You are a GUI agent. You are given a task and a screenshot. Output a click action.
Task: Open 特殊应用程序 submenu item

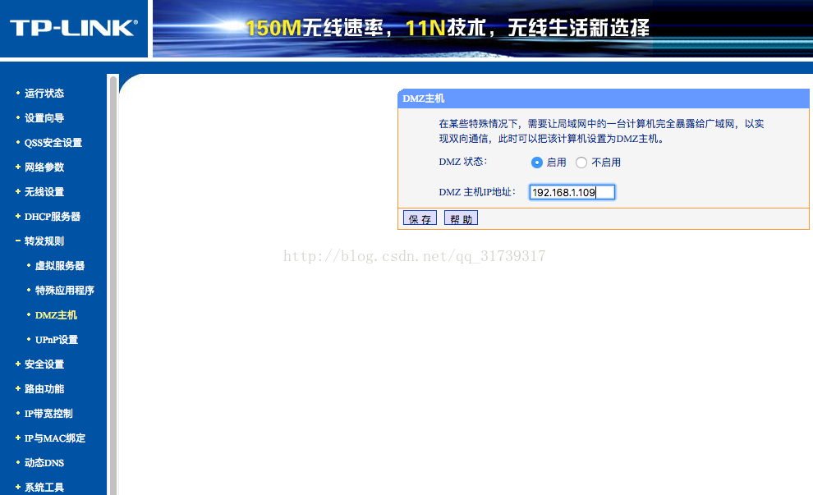point(64,291)
